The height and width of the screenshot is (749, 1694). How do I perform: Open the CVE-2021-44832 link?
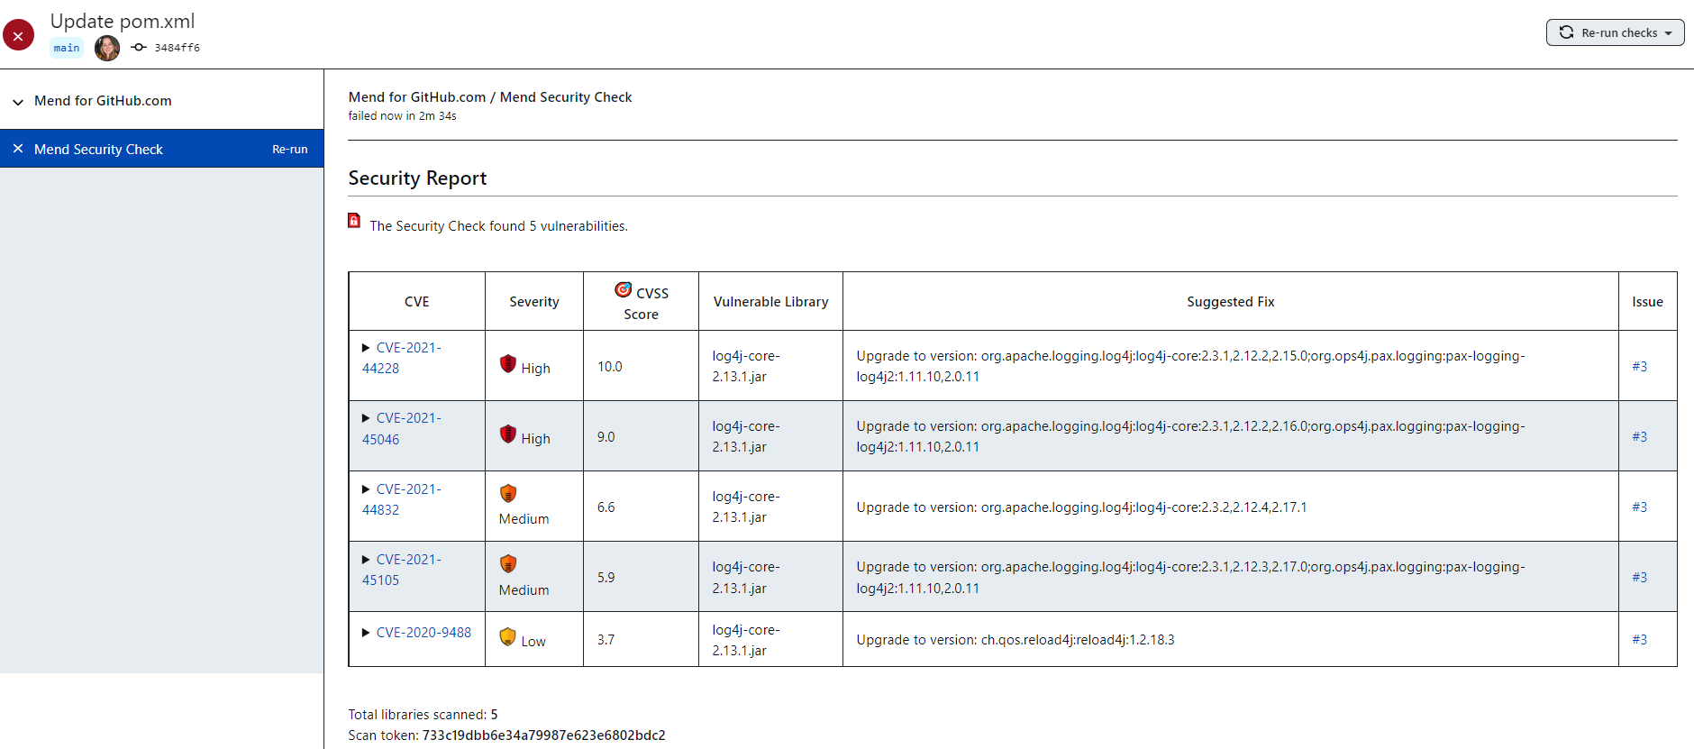407,489
